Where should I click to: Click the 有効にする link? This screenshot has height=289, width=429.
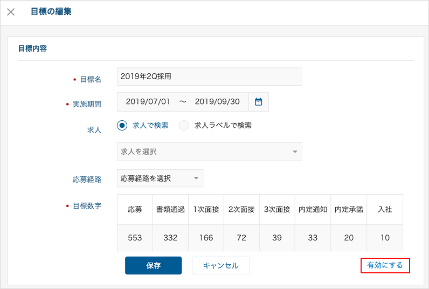click(x=385, y=265)
